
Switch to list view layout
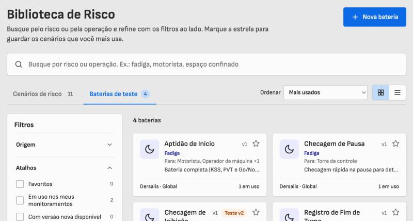(x=398, y=92)
